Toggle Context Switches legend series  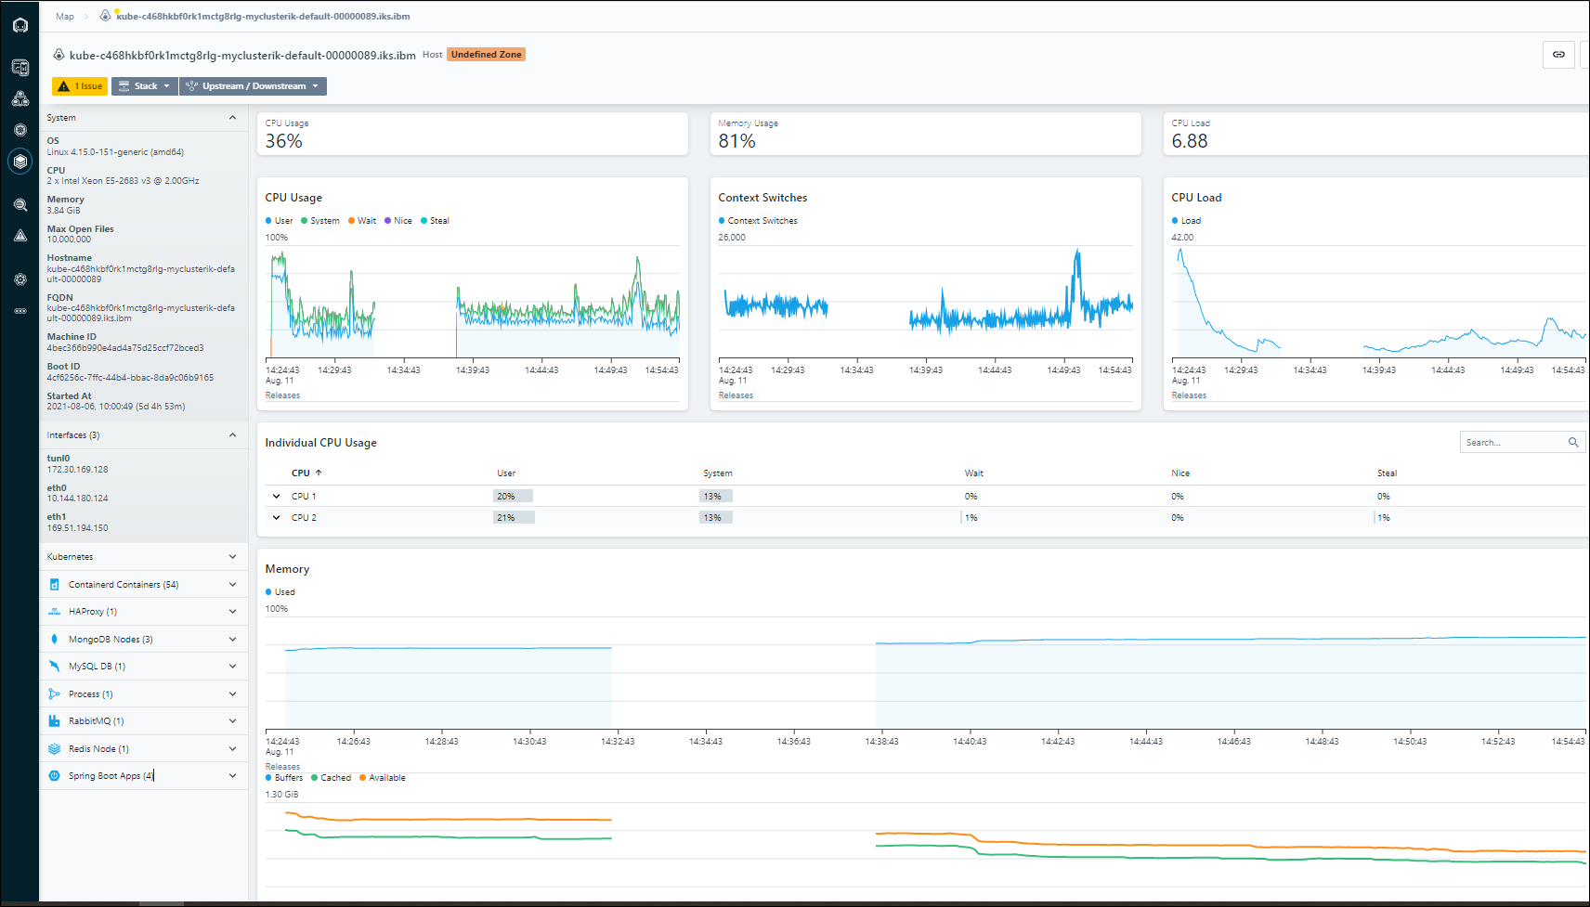(x=758, y=221)
